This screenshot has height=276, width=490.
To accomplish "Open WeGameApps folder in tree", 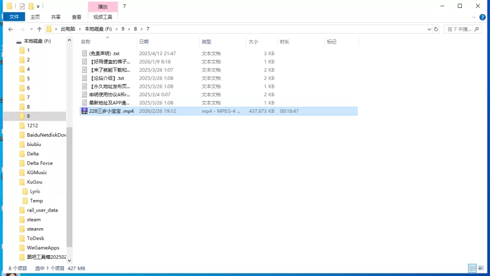I will [43, 248].
